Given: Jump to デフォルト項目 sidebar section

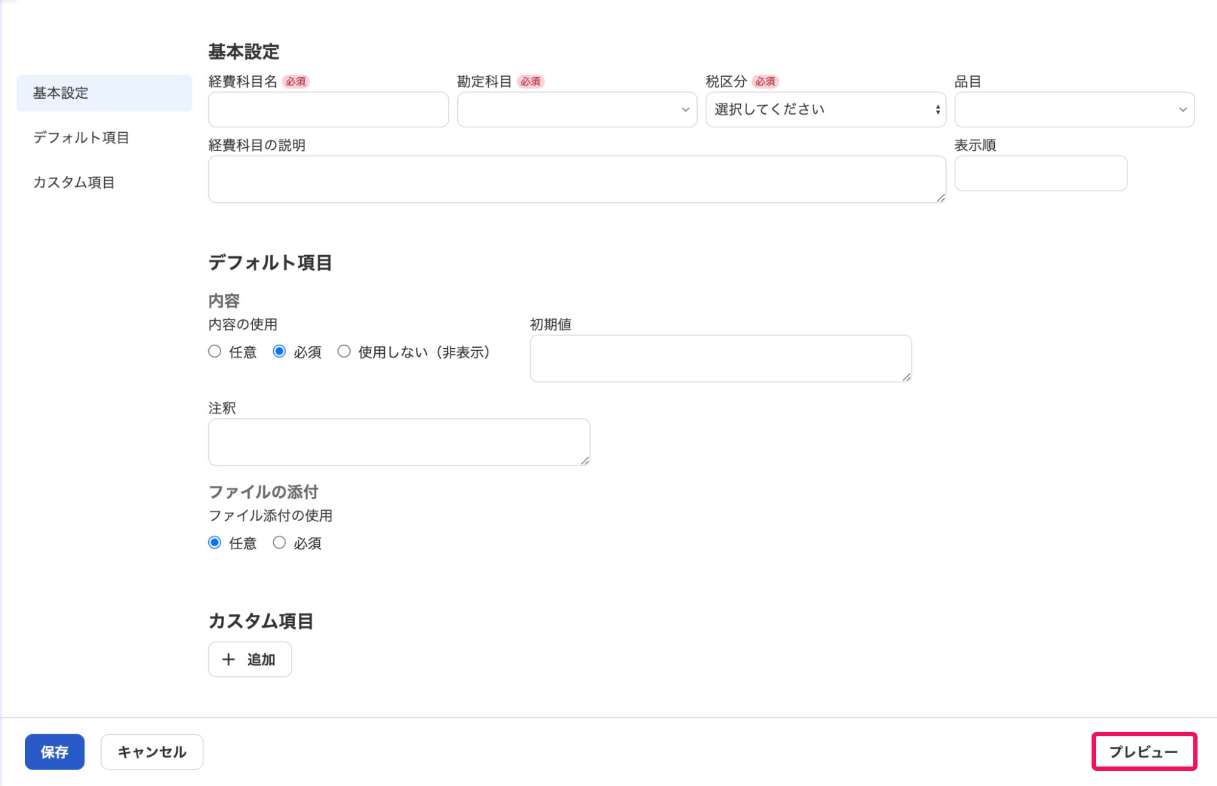Looking at the screenshot, I should 81,138.
